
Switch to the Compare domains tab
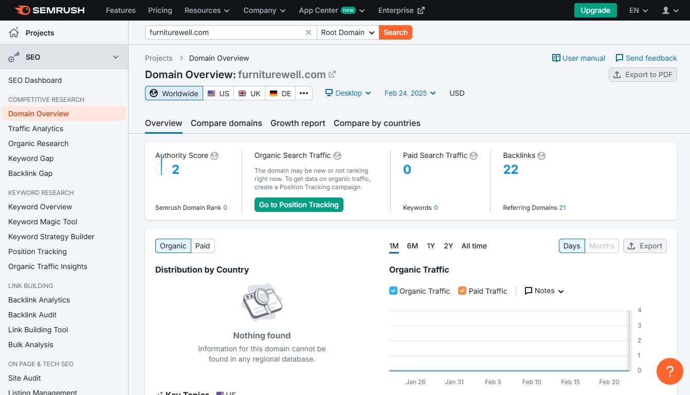pyautogui.click(x=226, y=123)
